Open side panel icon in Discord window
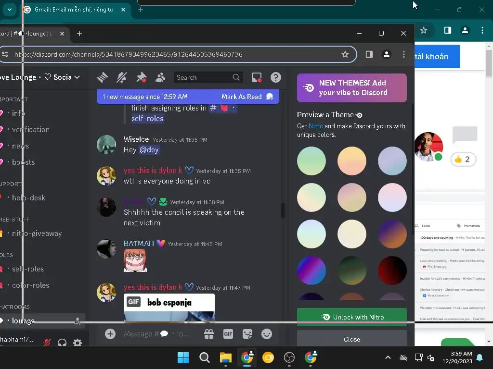The height and width of the screenshot is (369, 493). click(369, 54)
